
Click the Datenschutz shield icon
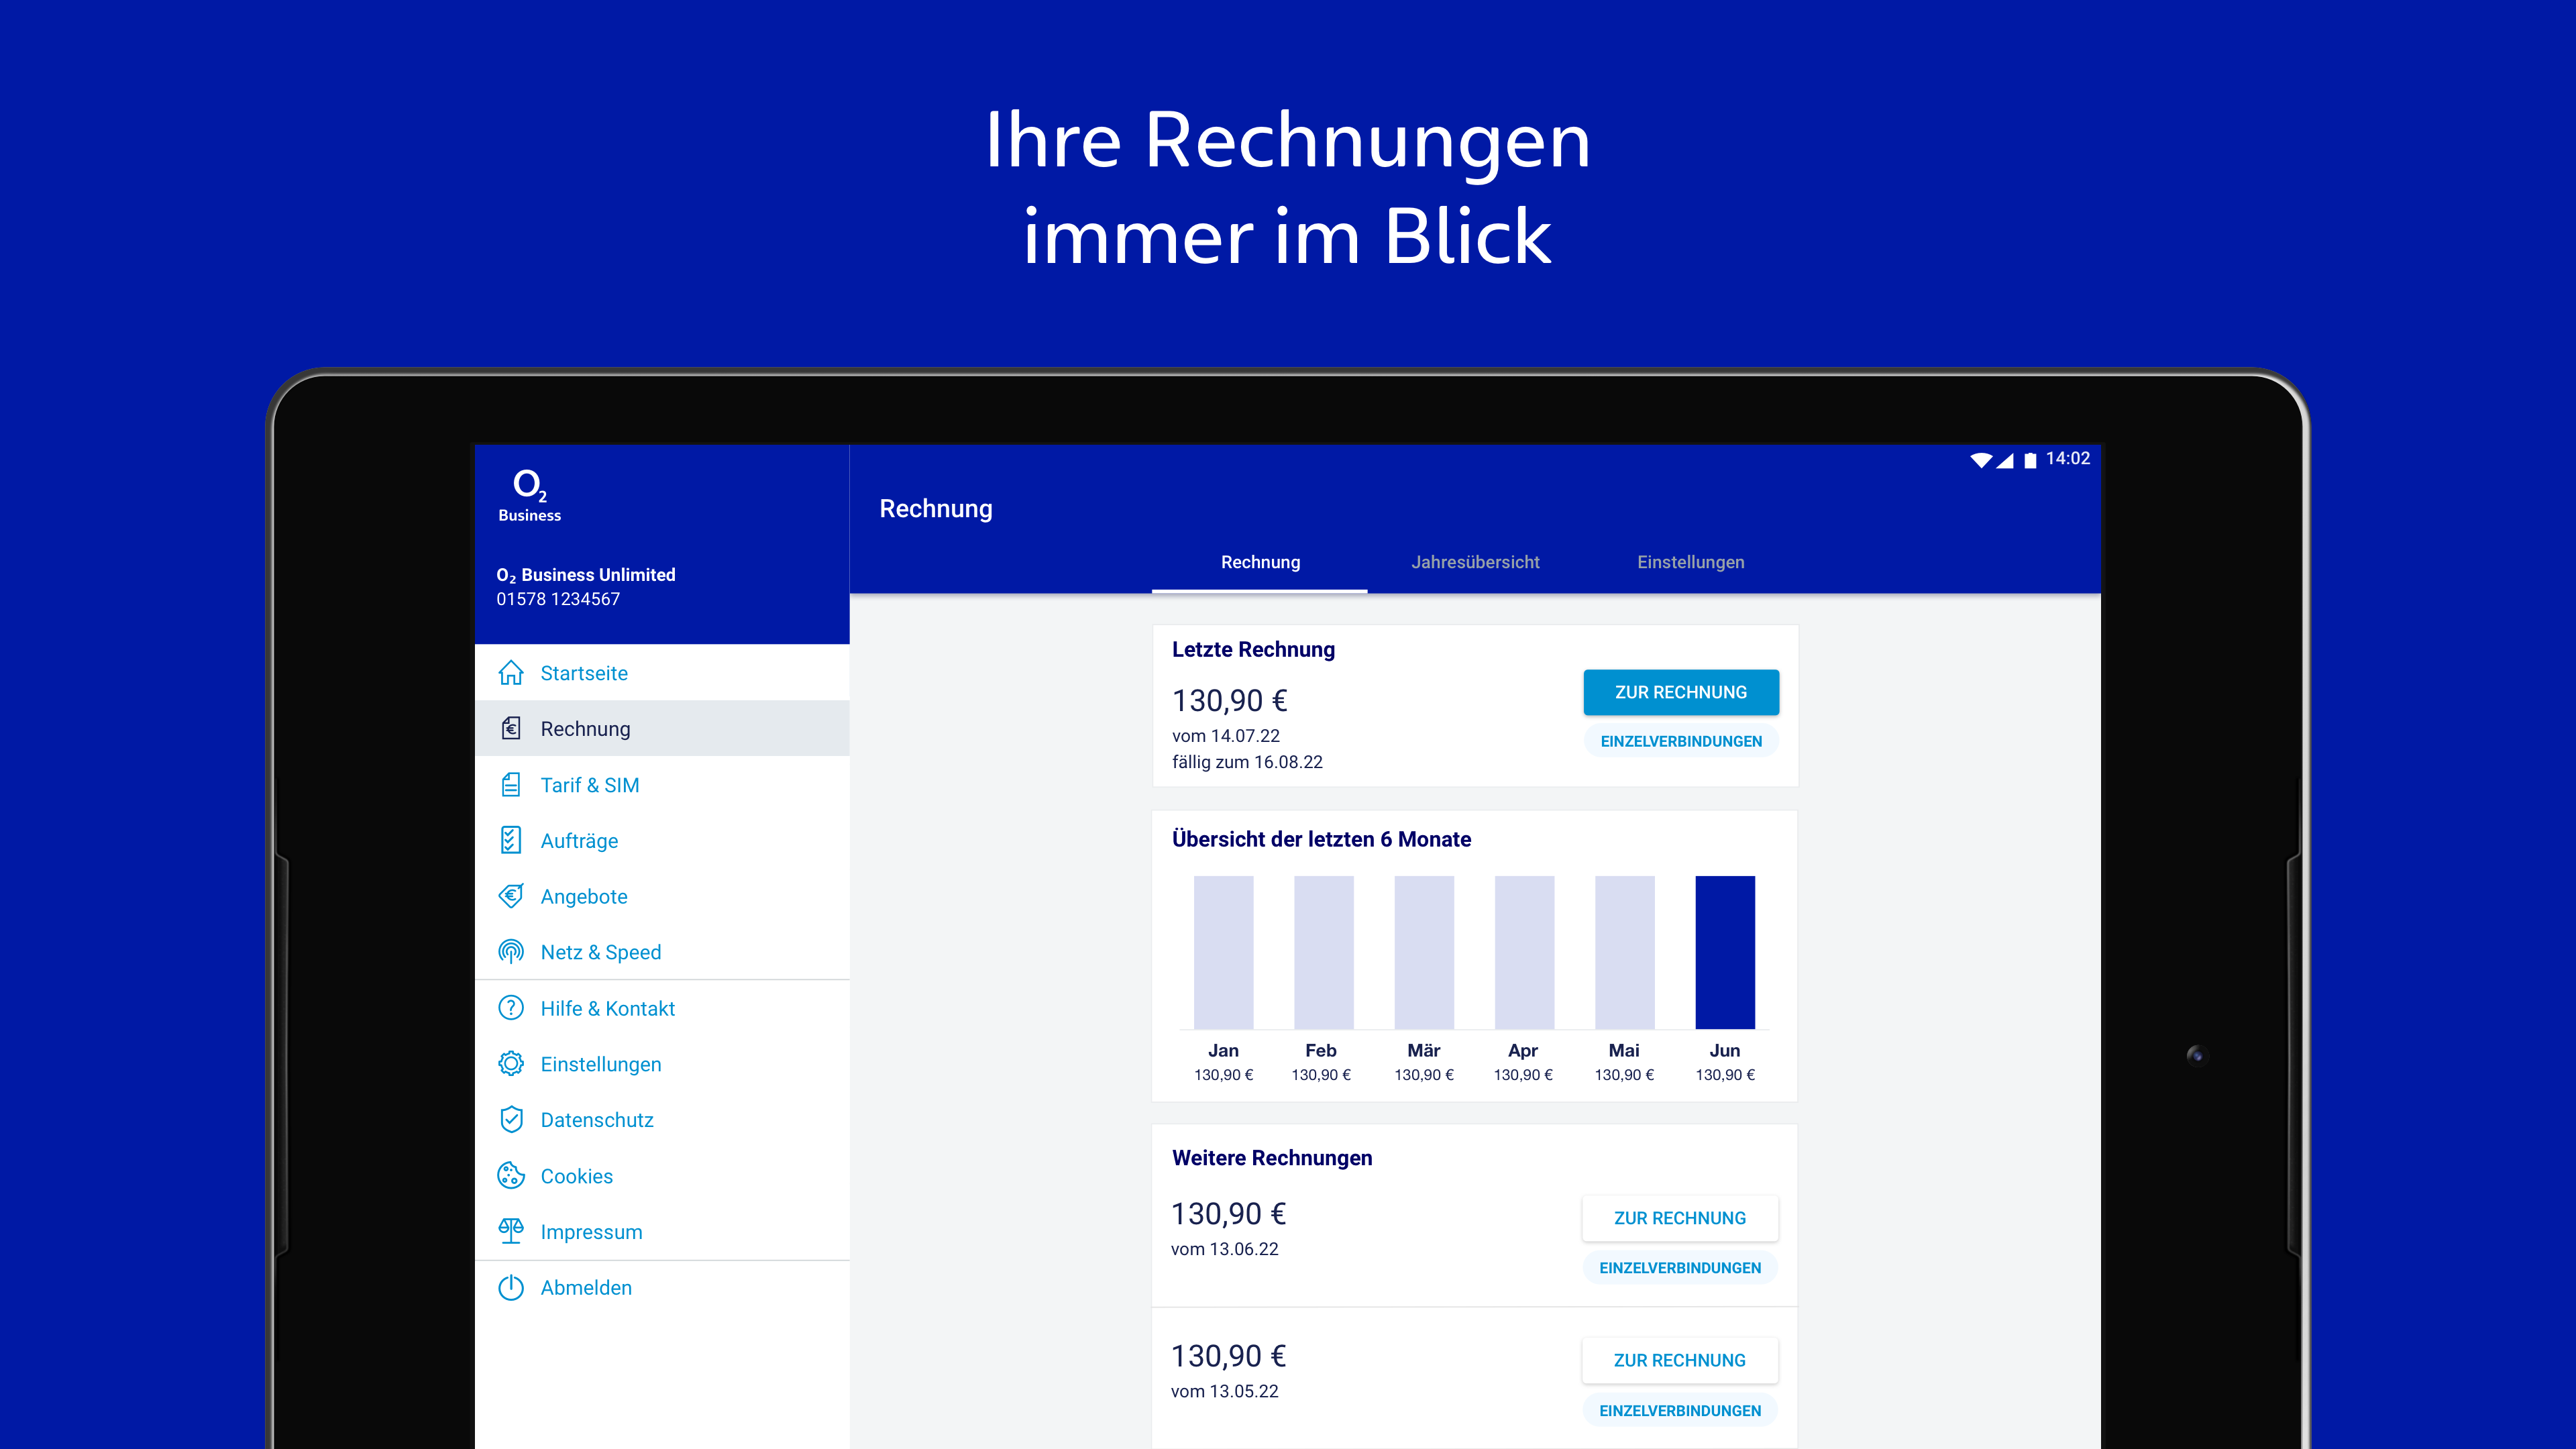click(511, 1120)
